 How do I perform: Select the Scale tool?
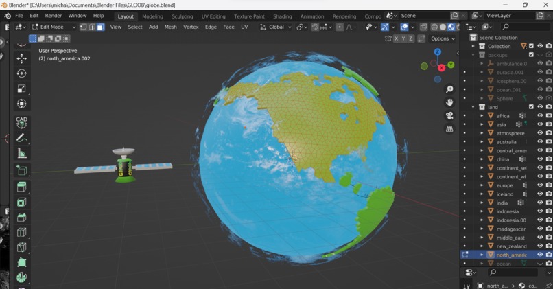[21, 89]
